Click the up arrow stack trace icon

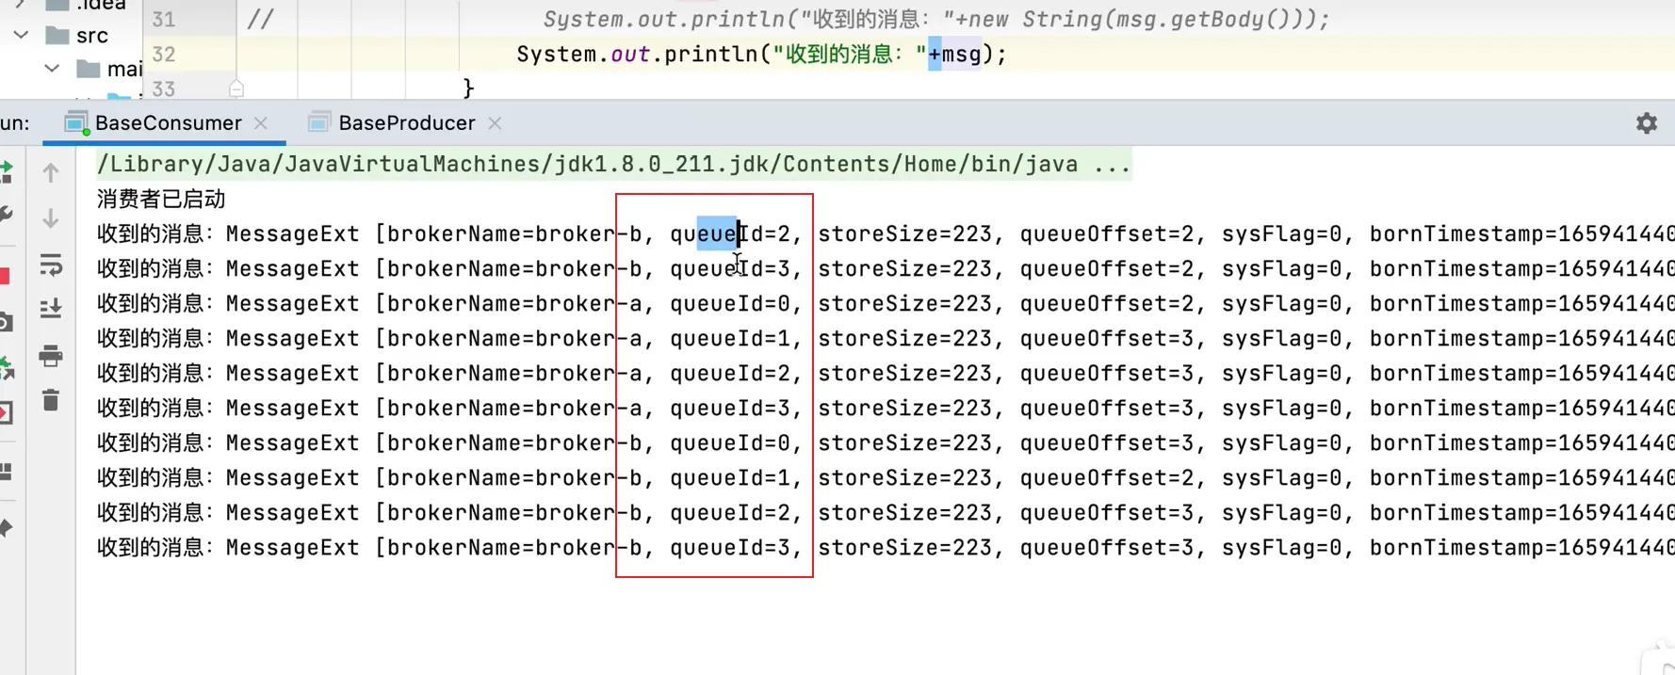click(51, 172)
